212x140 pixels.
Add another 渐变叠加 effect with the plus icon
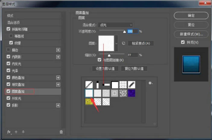[x=58, y=85]
